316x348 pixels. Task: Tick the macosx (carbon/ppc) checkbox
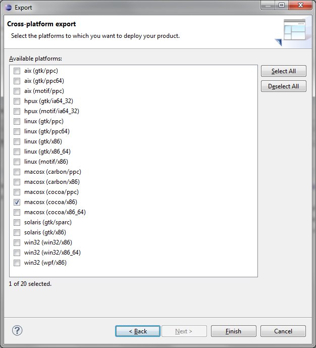point(17,172)
